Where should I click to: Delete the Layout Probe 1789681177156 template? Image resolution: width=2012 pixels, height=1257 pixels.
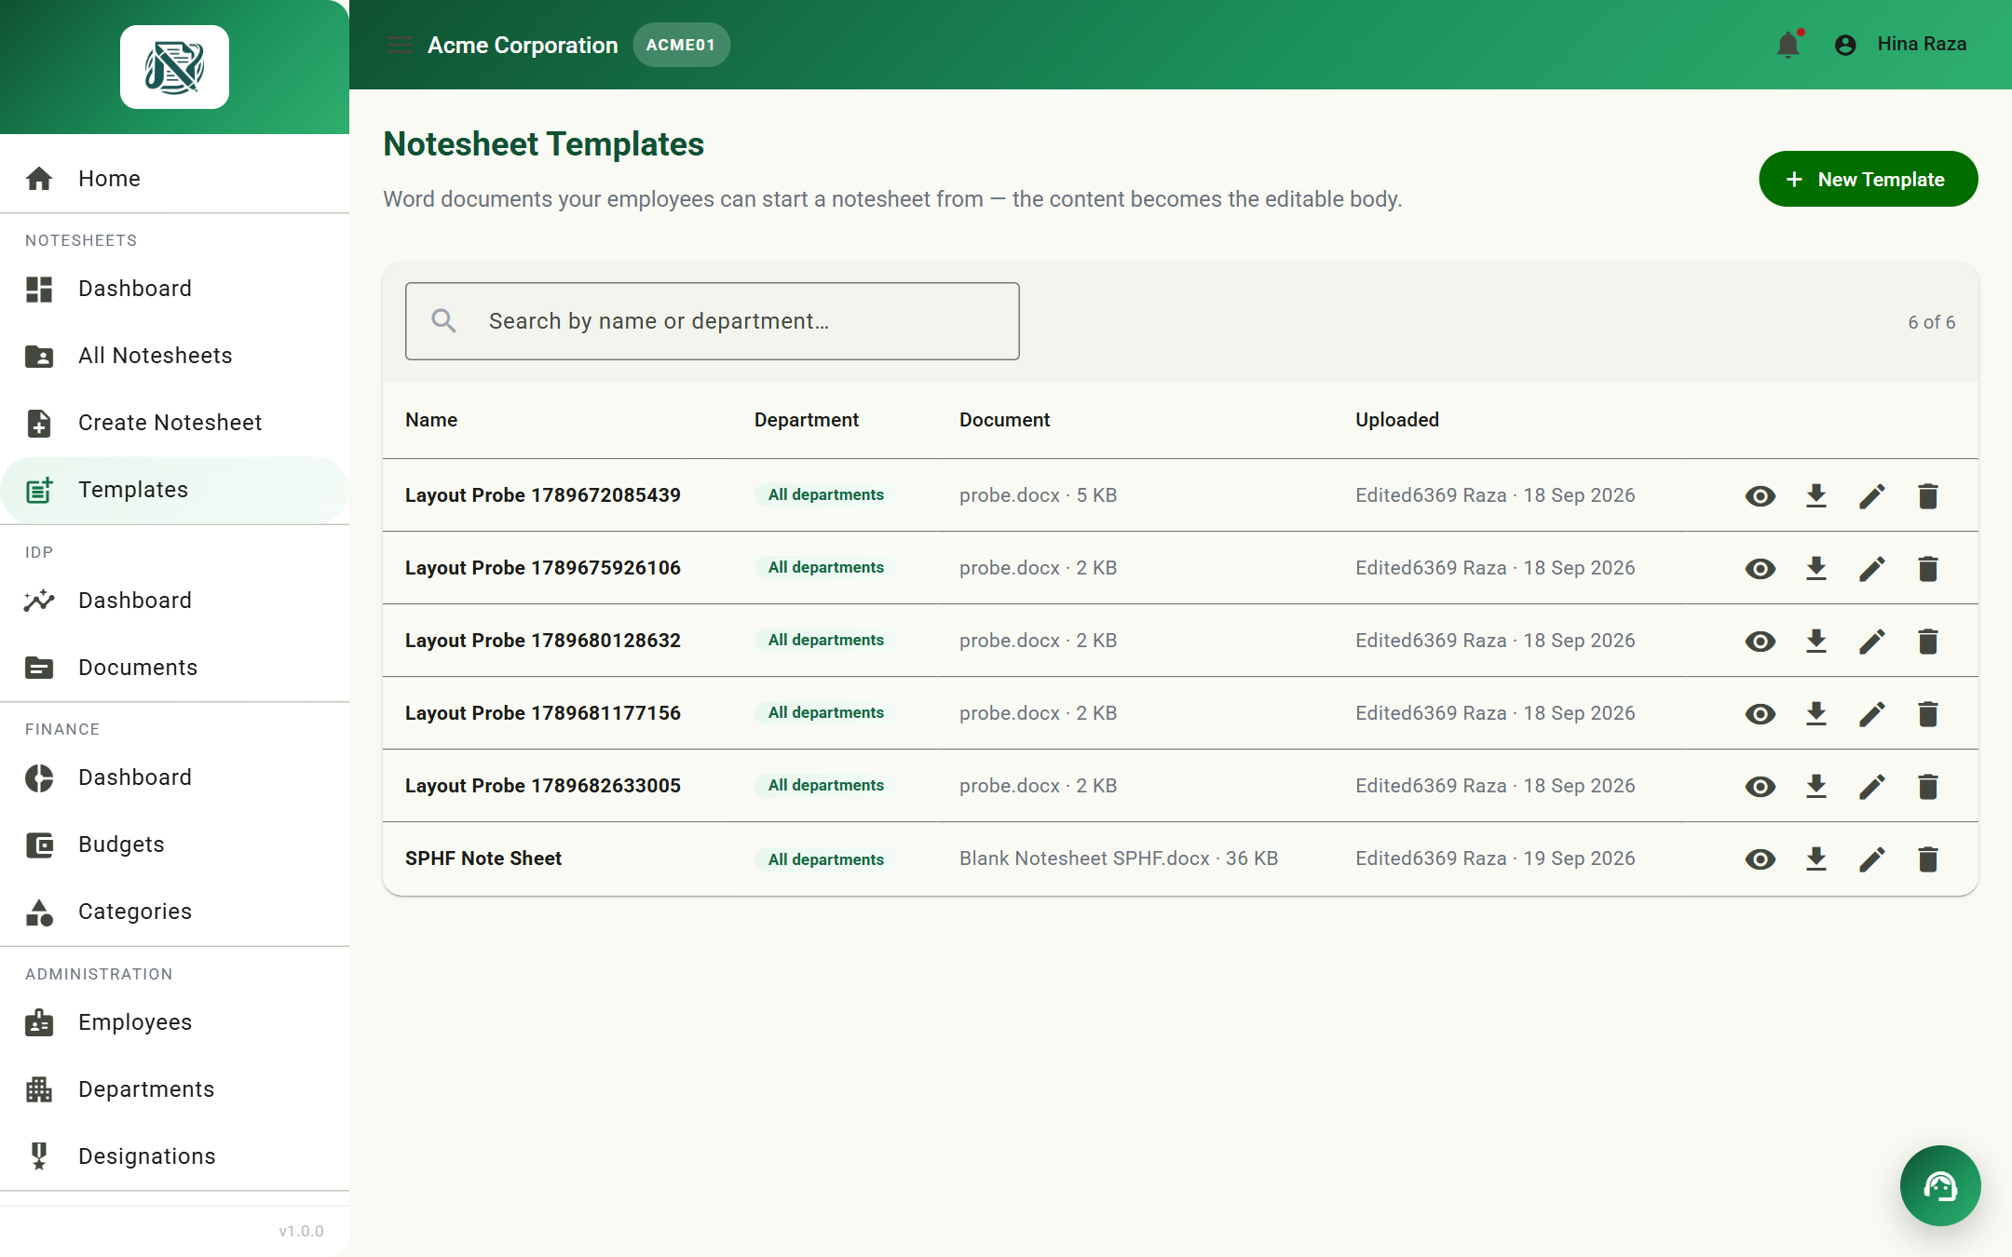pos(1927,713)
